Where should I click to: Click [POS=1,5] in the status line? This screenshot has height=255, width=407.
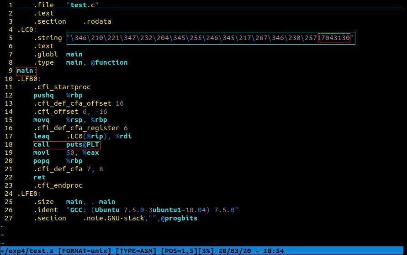tap(179, 251)
